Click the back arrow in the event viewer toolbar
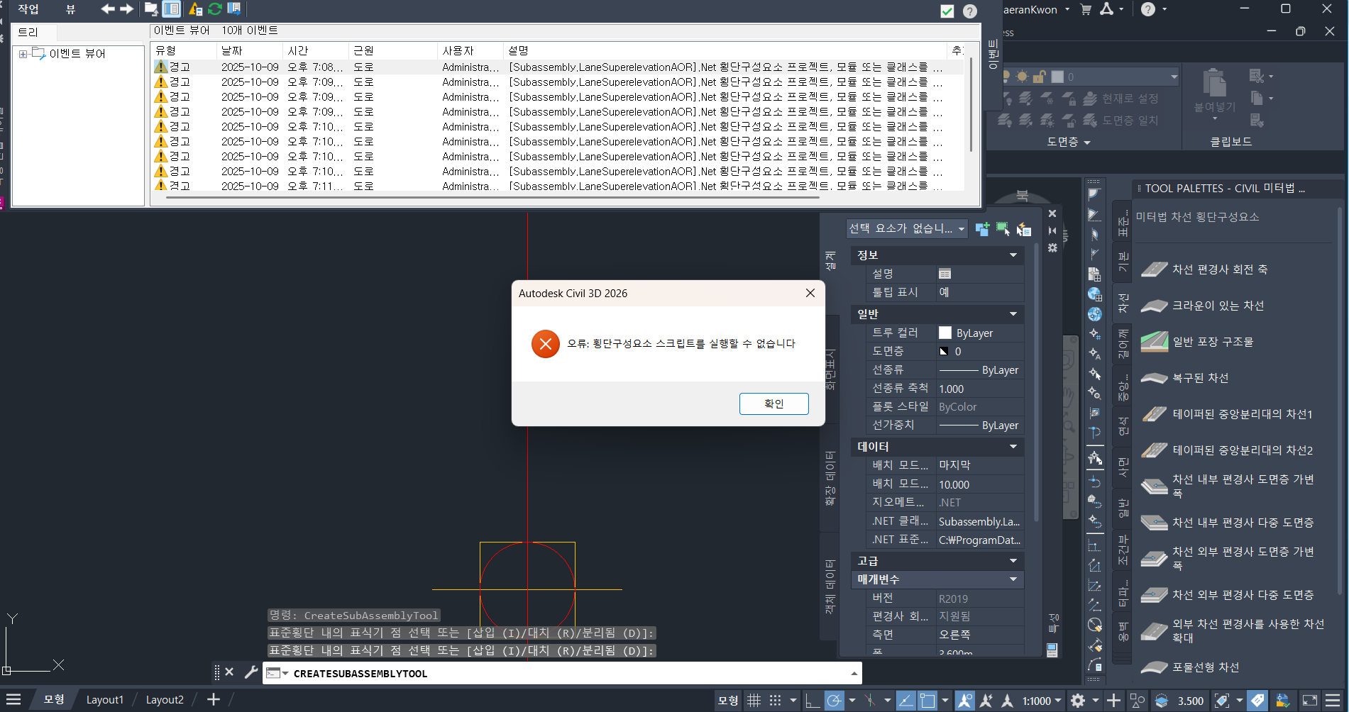This screenshot has height=712, width=1349. coord(107,9)
